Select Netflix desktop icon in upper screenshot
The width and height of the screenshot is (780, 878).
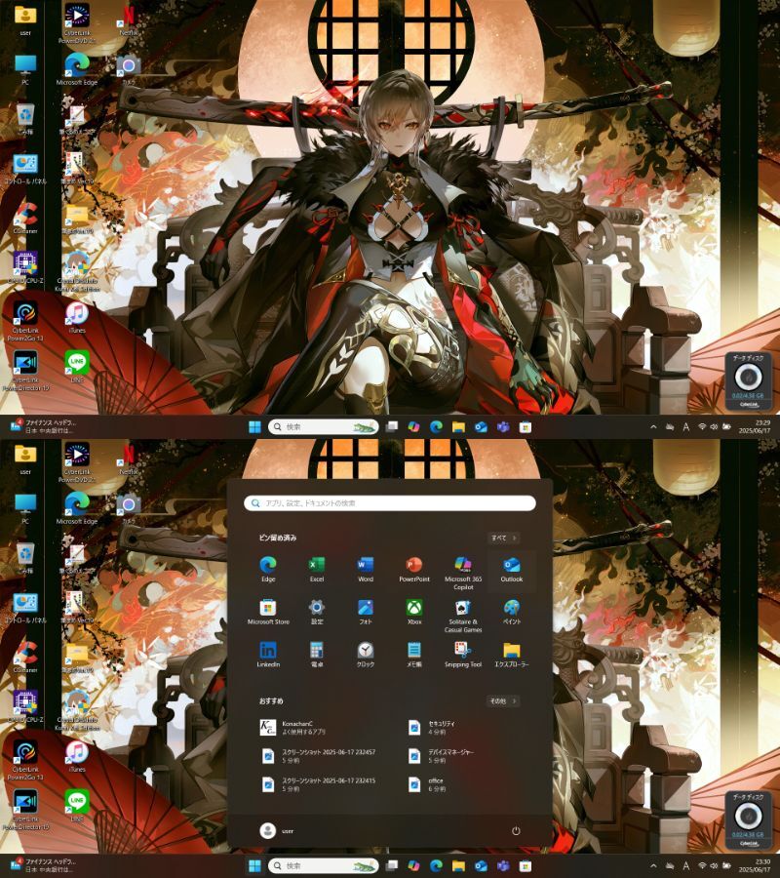coord(128,20)
